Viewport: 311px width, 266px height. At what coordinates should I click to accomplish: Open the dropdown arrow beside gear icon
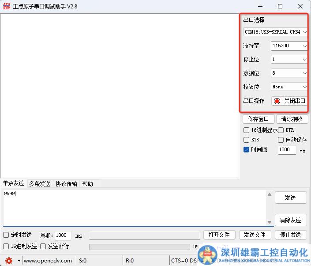click(x=19, y=261)
